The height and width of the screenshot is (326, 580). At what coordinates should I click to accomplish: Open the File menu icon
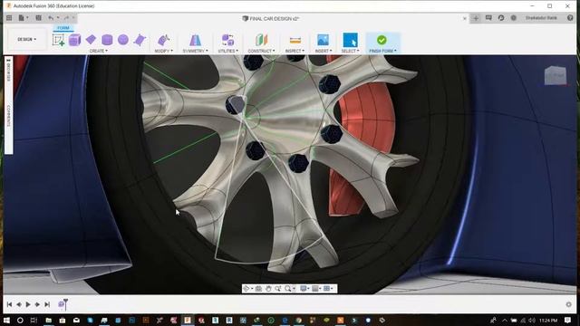click(23, 18)
